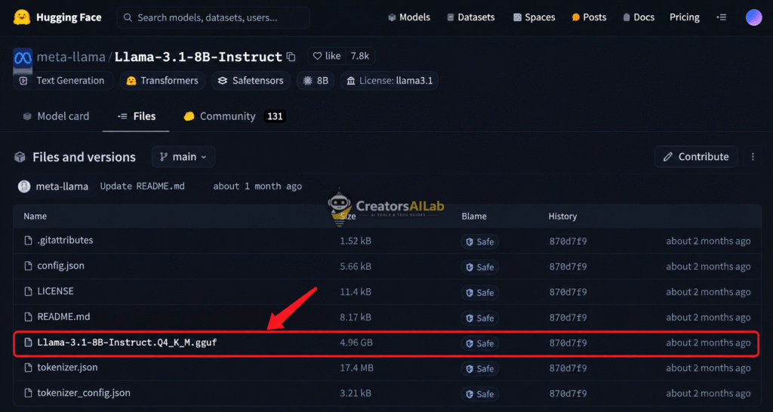Screen dimensions: 773x412
Task: Select the Transformers tag
Action: 162,81
